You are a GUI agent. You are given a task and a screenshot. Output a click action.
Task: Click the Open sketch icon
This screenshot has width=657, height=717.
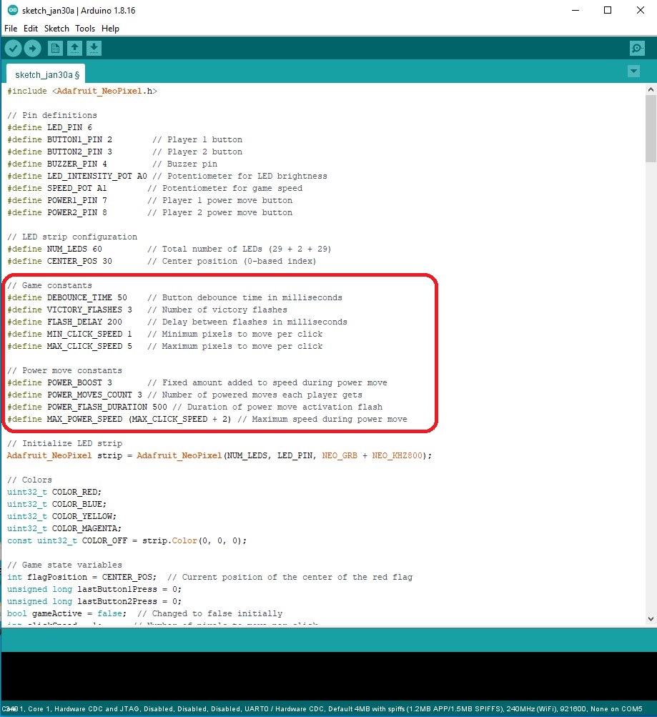click(75, 48)
